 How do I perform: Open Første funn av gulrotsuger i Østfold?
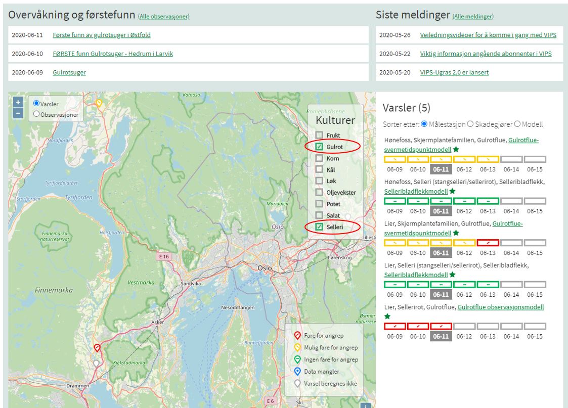(102, 35)
